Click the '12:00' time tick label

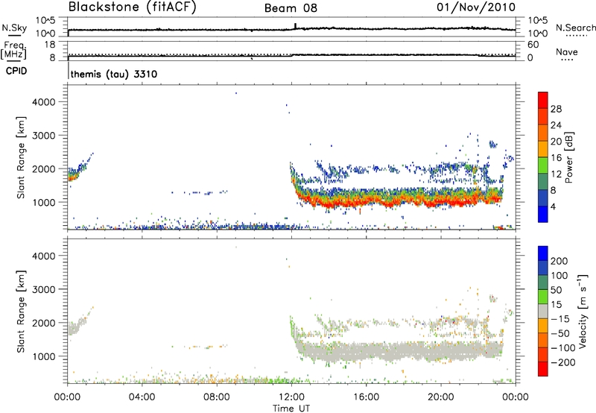pos(291,397)
